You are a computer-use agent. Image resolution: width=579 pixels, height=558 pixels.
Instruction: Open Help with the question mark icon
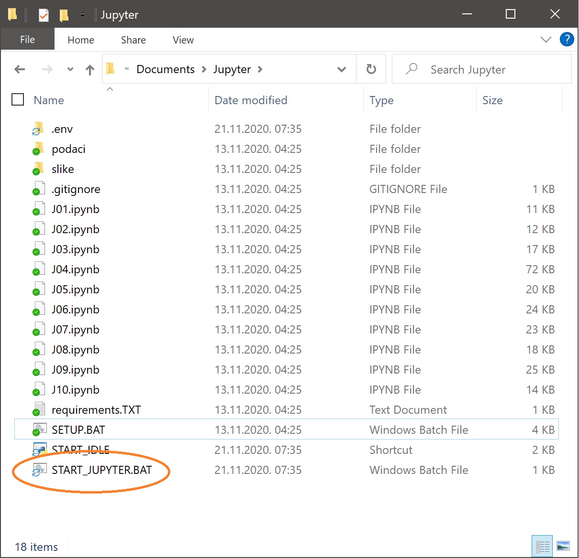567,39
